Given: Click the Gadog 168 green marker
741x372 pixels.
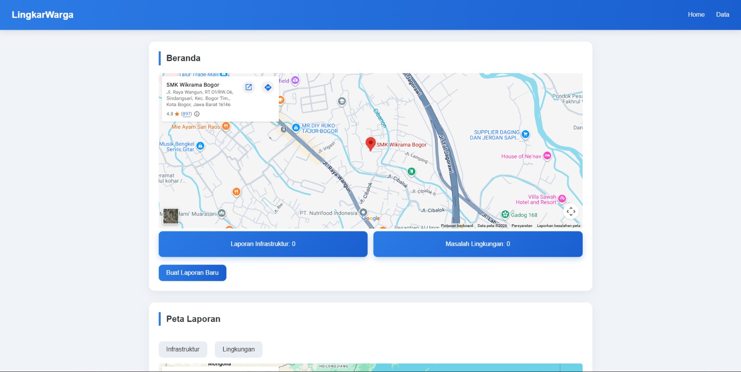Looking at the screenshot, I should click(x=505, y=214).
